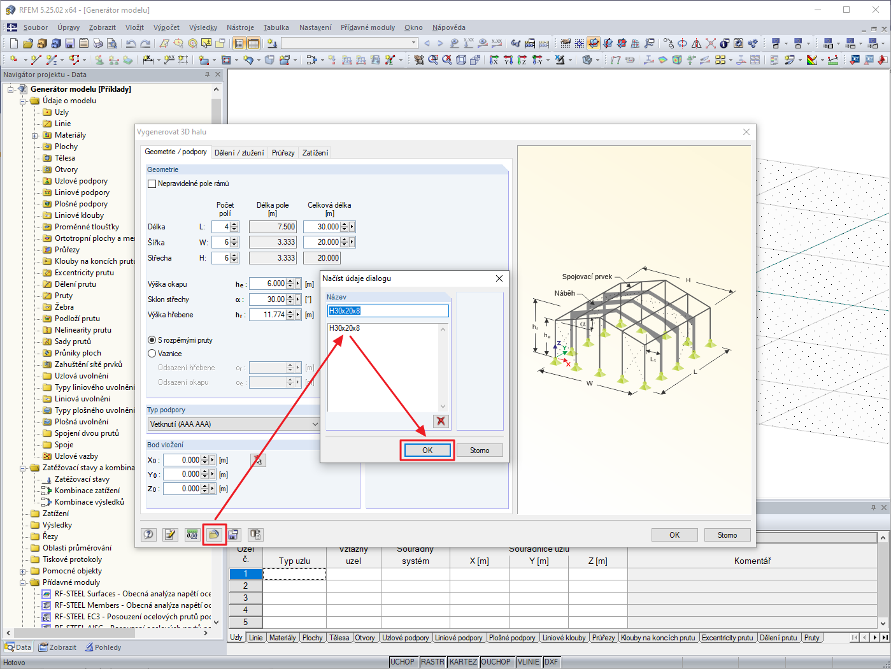Viewport: 891px width, 669px height.
Task: Open the Soubor menu
Action: point(36,27)
